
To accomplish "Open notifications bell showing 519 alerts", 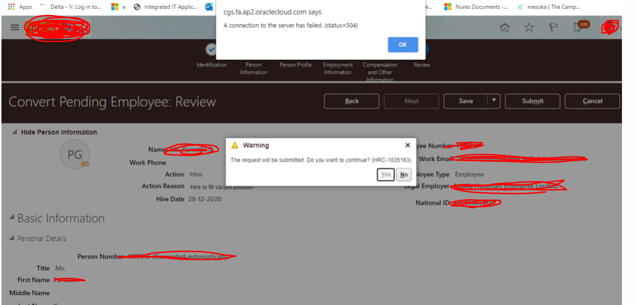I will tap(578, 28).
